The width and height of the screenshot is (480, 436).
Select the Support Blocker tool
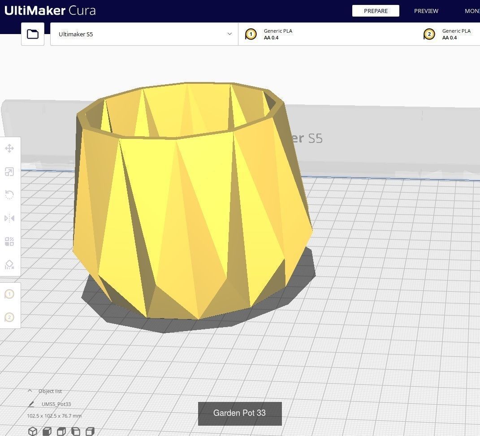[9, 265]
